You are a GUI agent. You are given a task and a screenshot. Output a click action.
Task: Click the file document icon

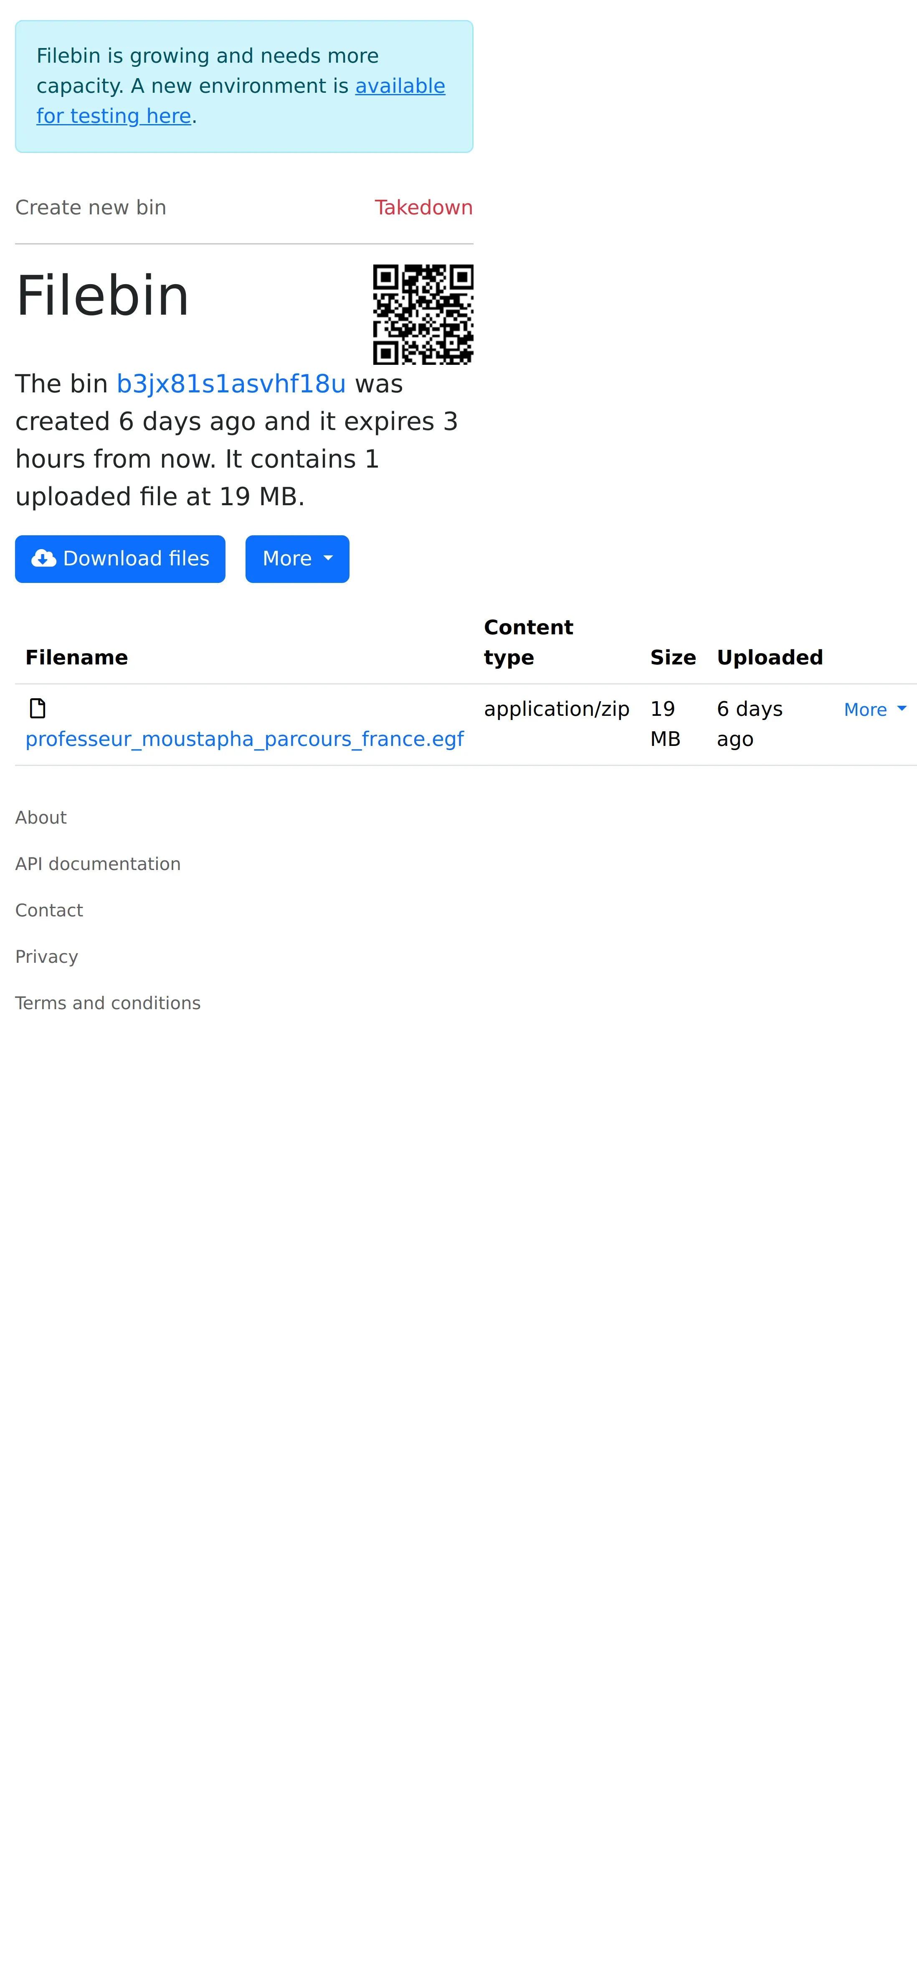pos(37,708)
